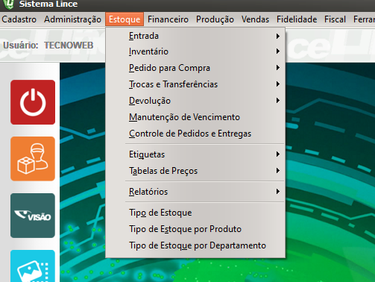
Task: Open the Financeiro menu
Action: click(x=168, y=19)
